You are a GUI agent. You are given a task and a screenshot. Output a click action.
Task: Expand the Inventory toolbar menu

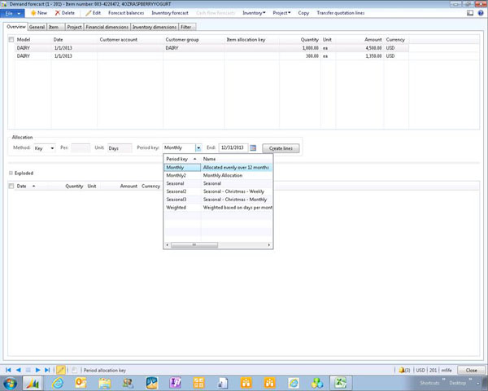(254, 13)
